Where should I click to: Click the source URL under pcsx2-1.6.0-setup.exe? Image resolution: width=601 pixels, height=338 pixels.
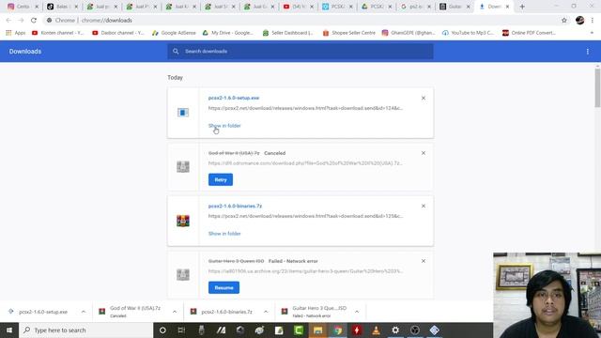click(x=305, y=108)
